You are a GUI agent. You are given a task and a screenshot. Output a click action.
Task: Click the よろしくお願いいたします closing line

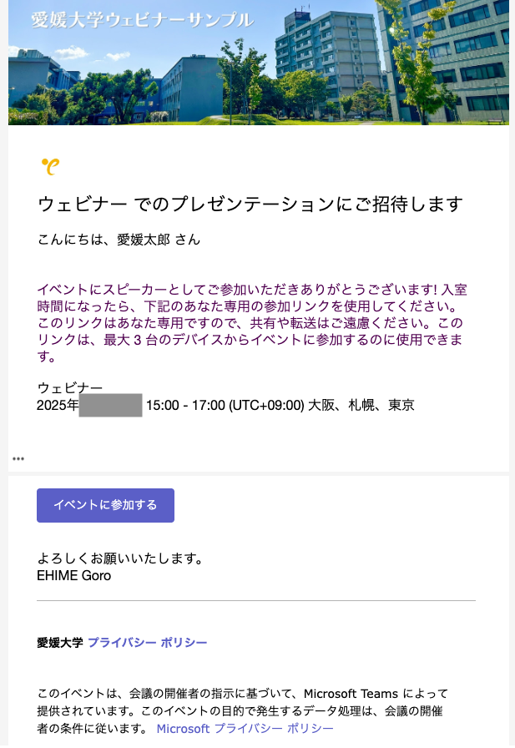[x=120, y=558]
